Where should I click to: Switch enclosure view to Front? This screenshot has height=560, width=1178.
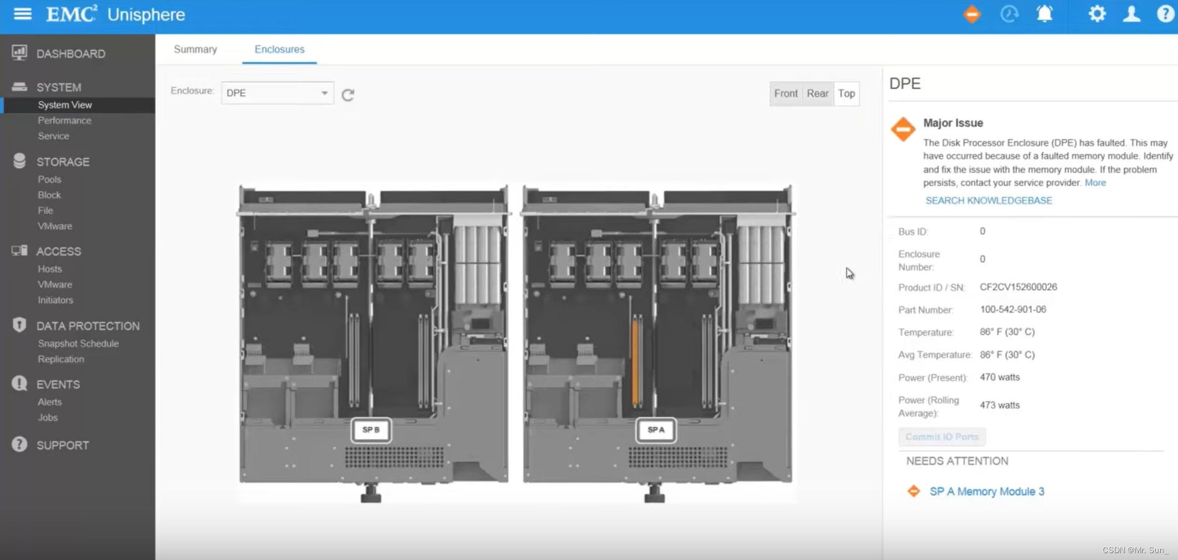click(x=786, y=93)
